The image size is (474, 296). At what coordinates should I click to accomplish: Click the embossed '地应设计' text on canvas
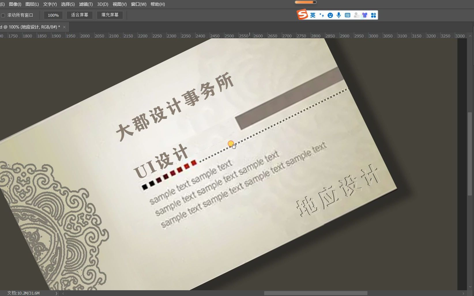(338, 191)
